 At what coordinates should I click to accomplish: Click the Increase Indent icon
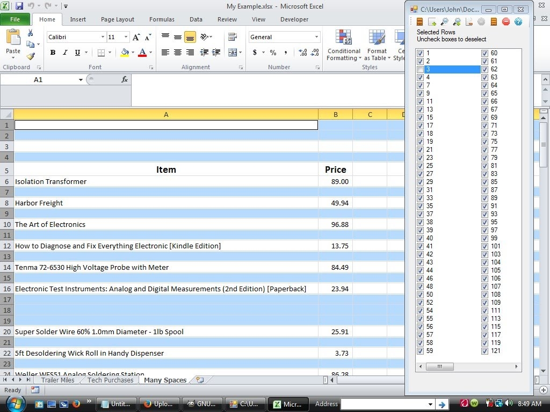coord(216,53)
